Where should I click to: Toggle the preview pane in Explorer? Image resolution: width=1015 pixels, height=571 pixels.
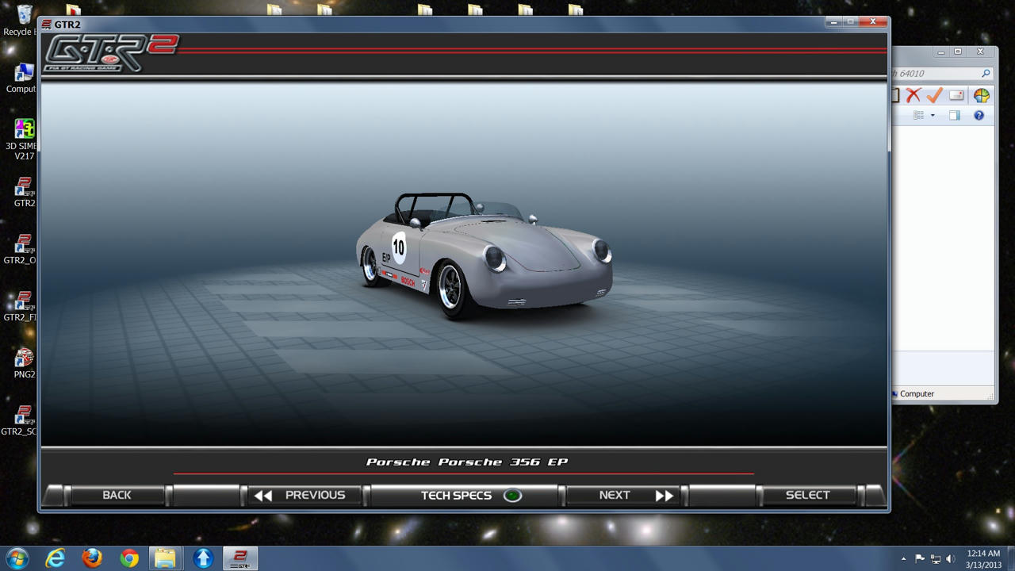955,116
